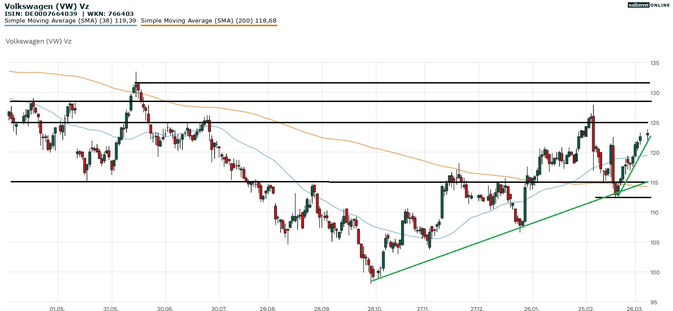Click the topmost black resistance line near 131.5
Screen dimensions: 673x311
pos(393,83)
